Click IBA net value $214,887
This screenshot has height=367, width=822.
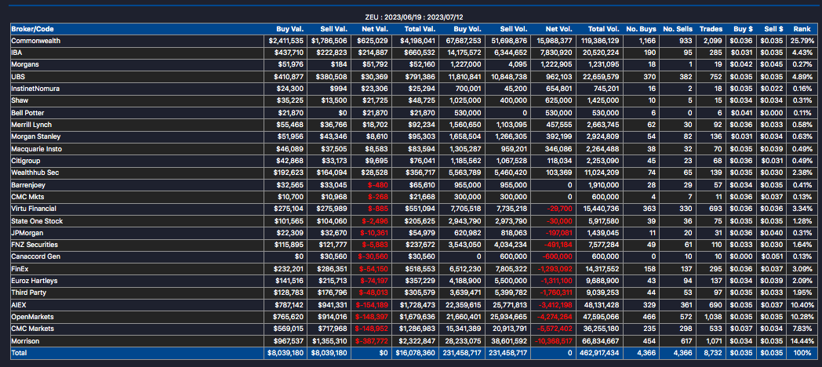point(373,53)
